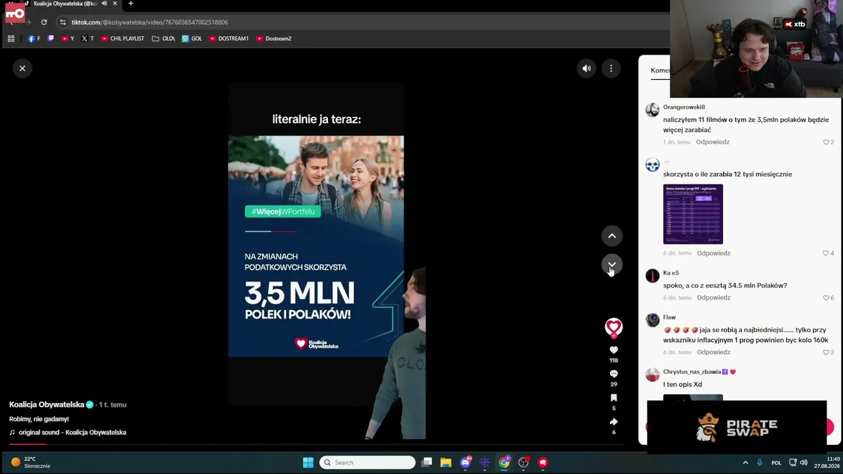The width and height of the screenshot is (843, 474).
Task: Expand the OLD\ bookmarks folder
Action: 163,39
